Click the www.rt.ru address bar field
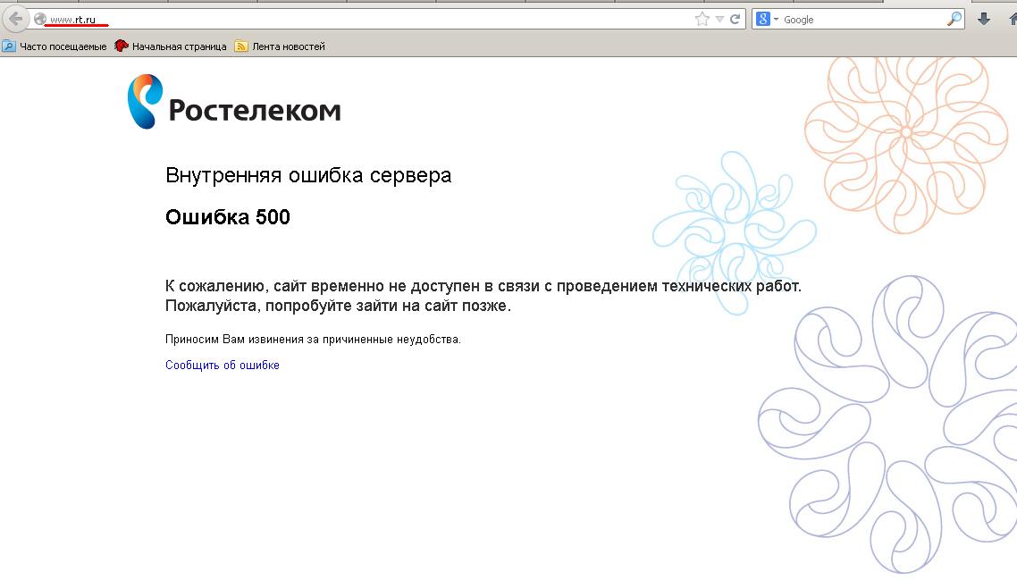Screen dimensions: 1017x580 point(357,19)
